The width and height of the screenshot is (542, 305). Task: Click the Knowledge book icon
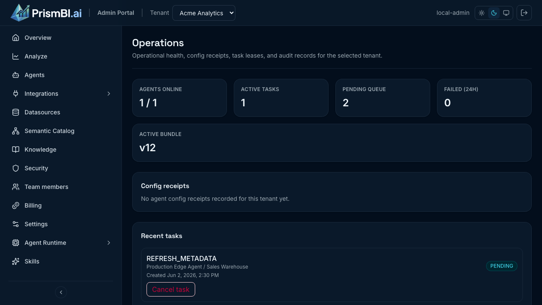16,150
